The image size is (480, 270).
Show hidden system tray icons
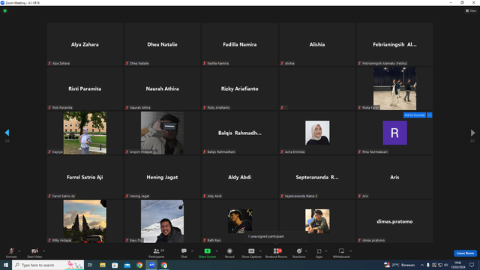pos(421,265)
